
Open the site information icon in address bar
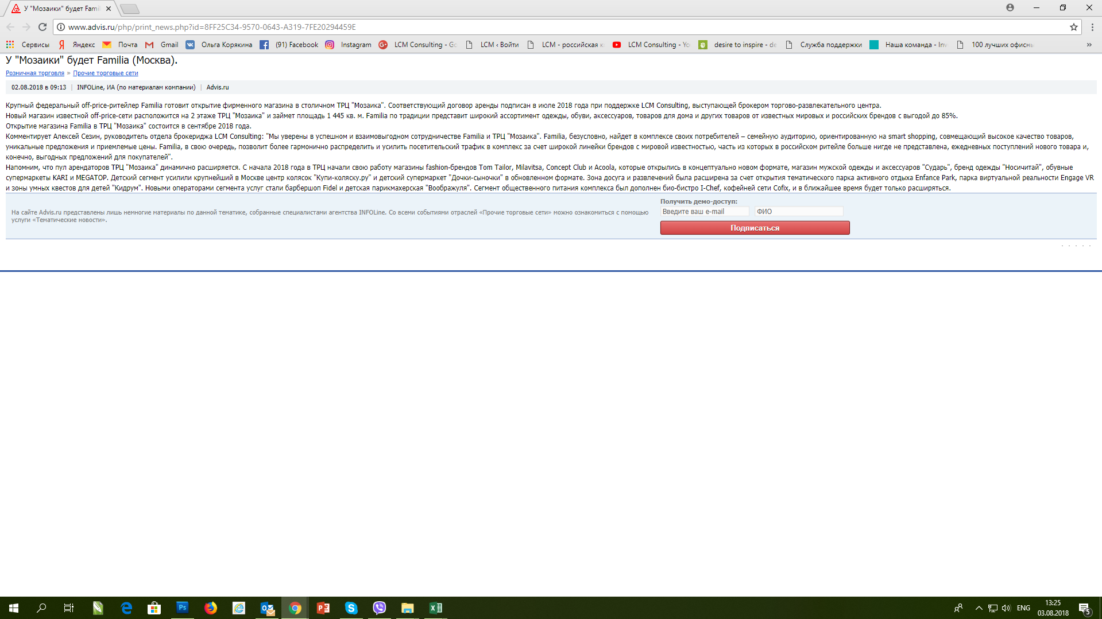point(61,27)
